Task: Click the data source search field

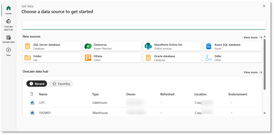Action: (x=144, y=25)
